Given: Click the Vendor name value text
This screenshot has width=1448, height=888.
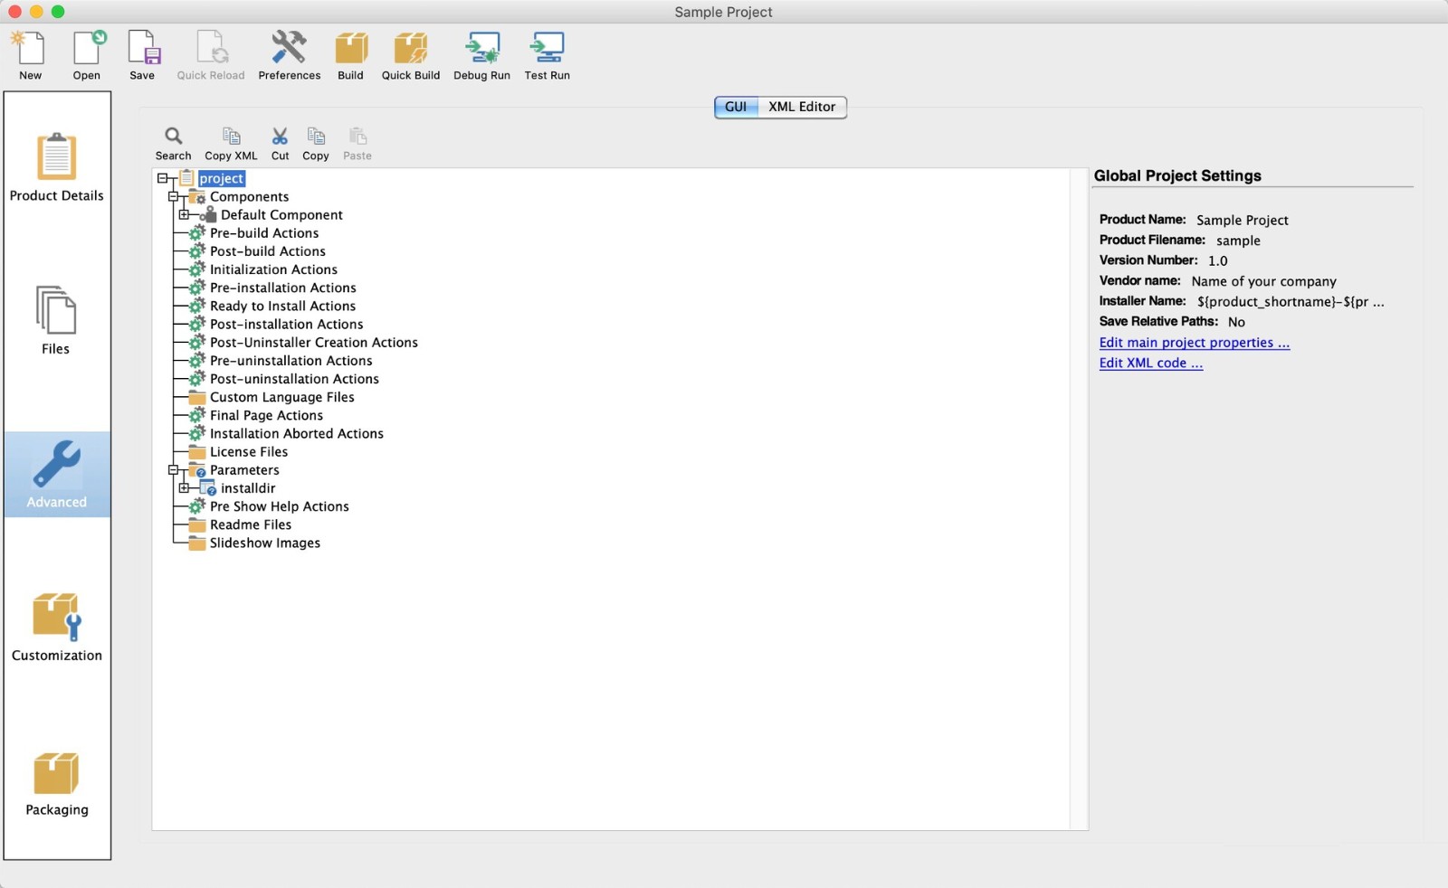Looking at the screenshot, I should click(1263, 281).
